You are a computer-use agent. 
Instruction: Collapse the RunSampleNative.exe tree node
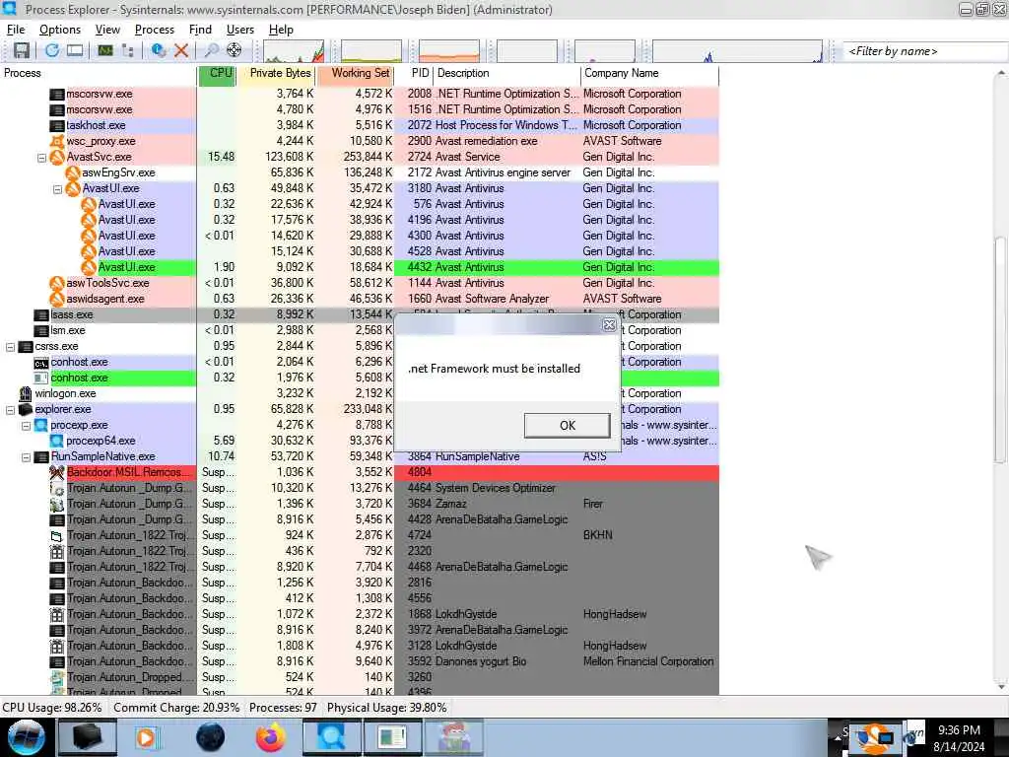pyautogui.click(x=26, y=457)
